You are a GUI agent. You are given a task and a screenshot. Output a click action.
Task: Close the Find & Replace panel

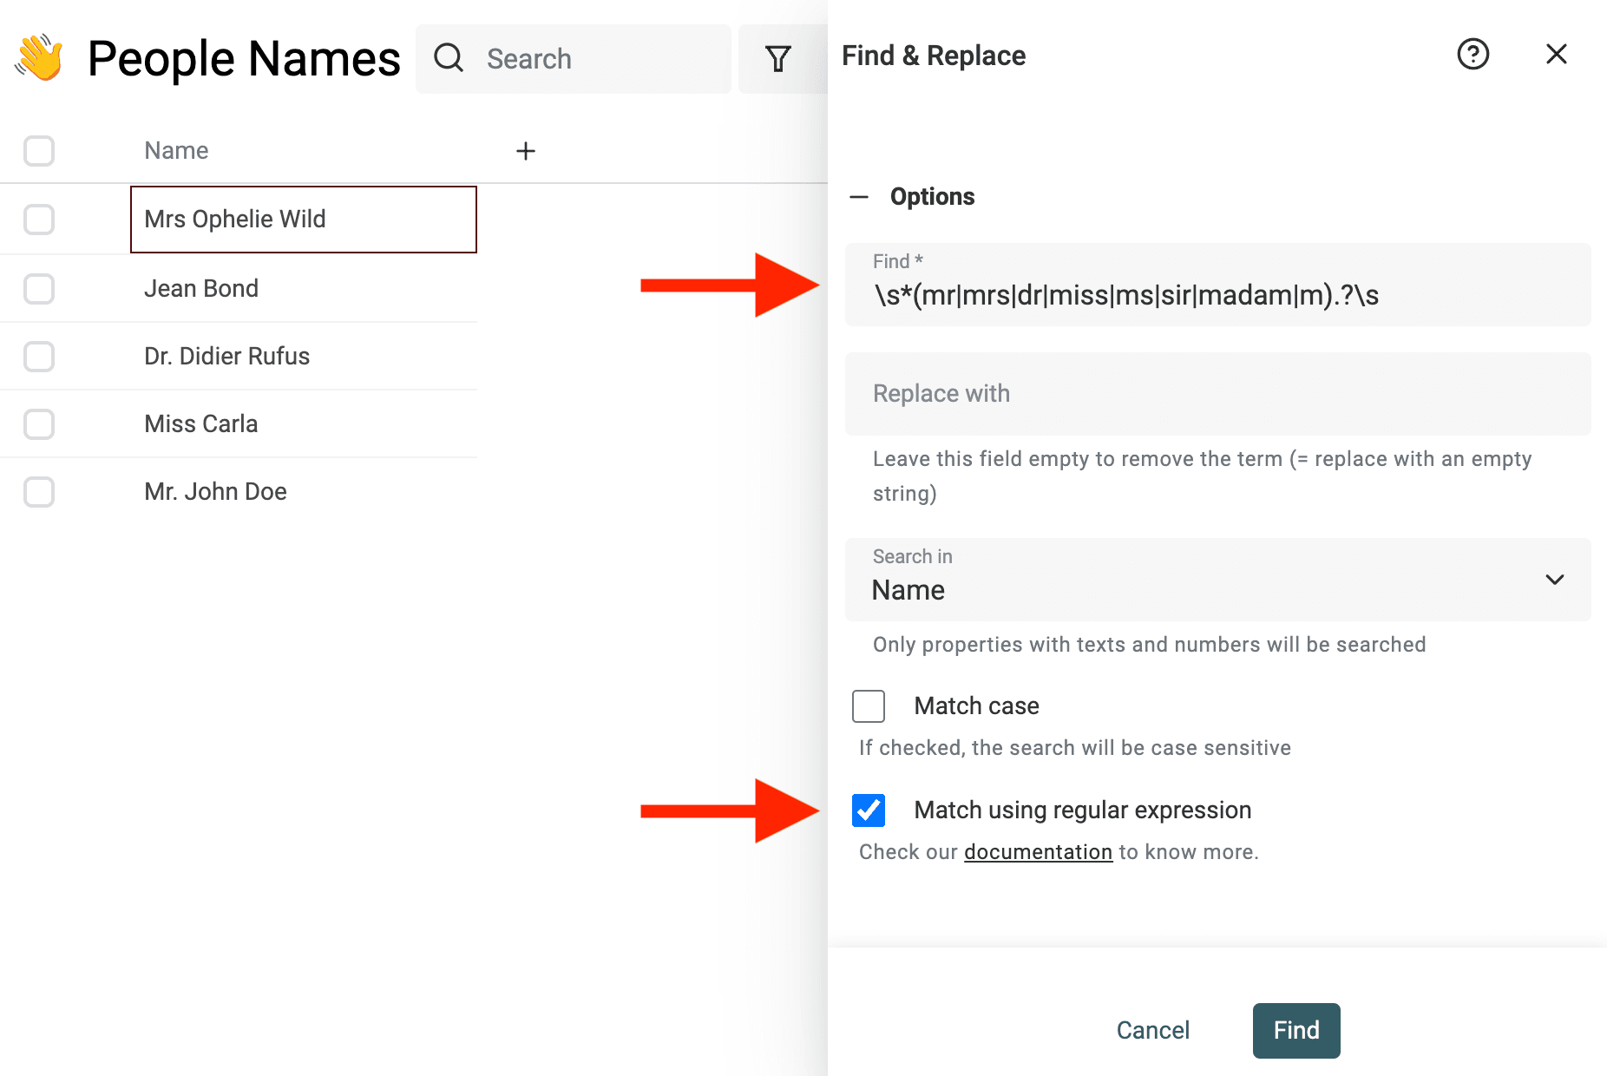(x=1557, y=55)
